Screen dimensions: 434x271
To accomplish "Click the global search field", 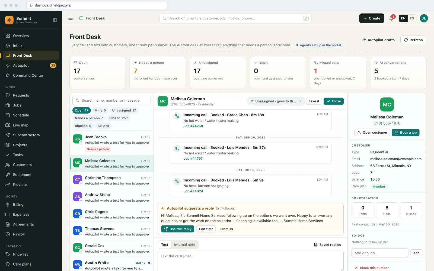I will [235, 18].
